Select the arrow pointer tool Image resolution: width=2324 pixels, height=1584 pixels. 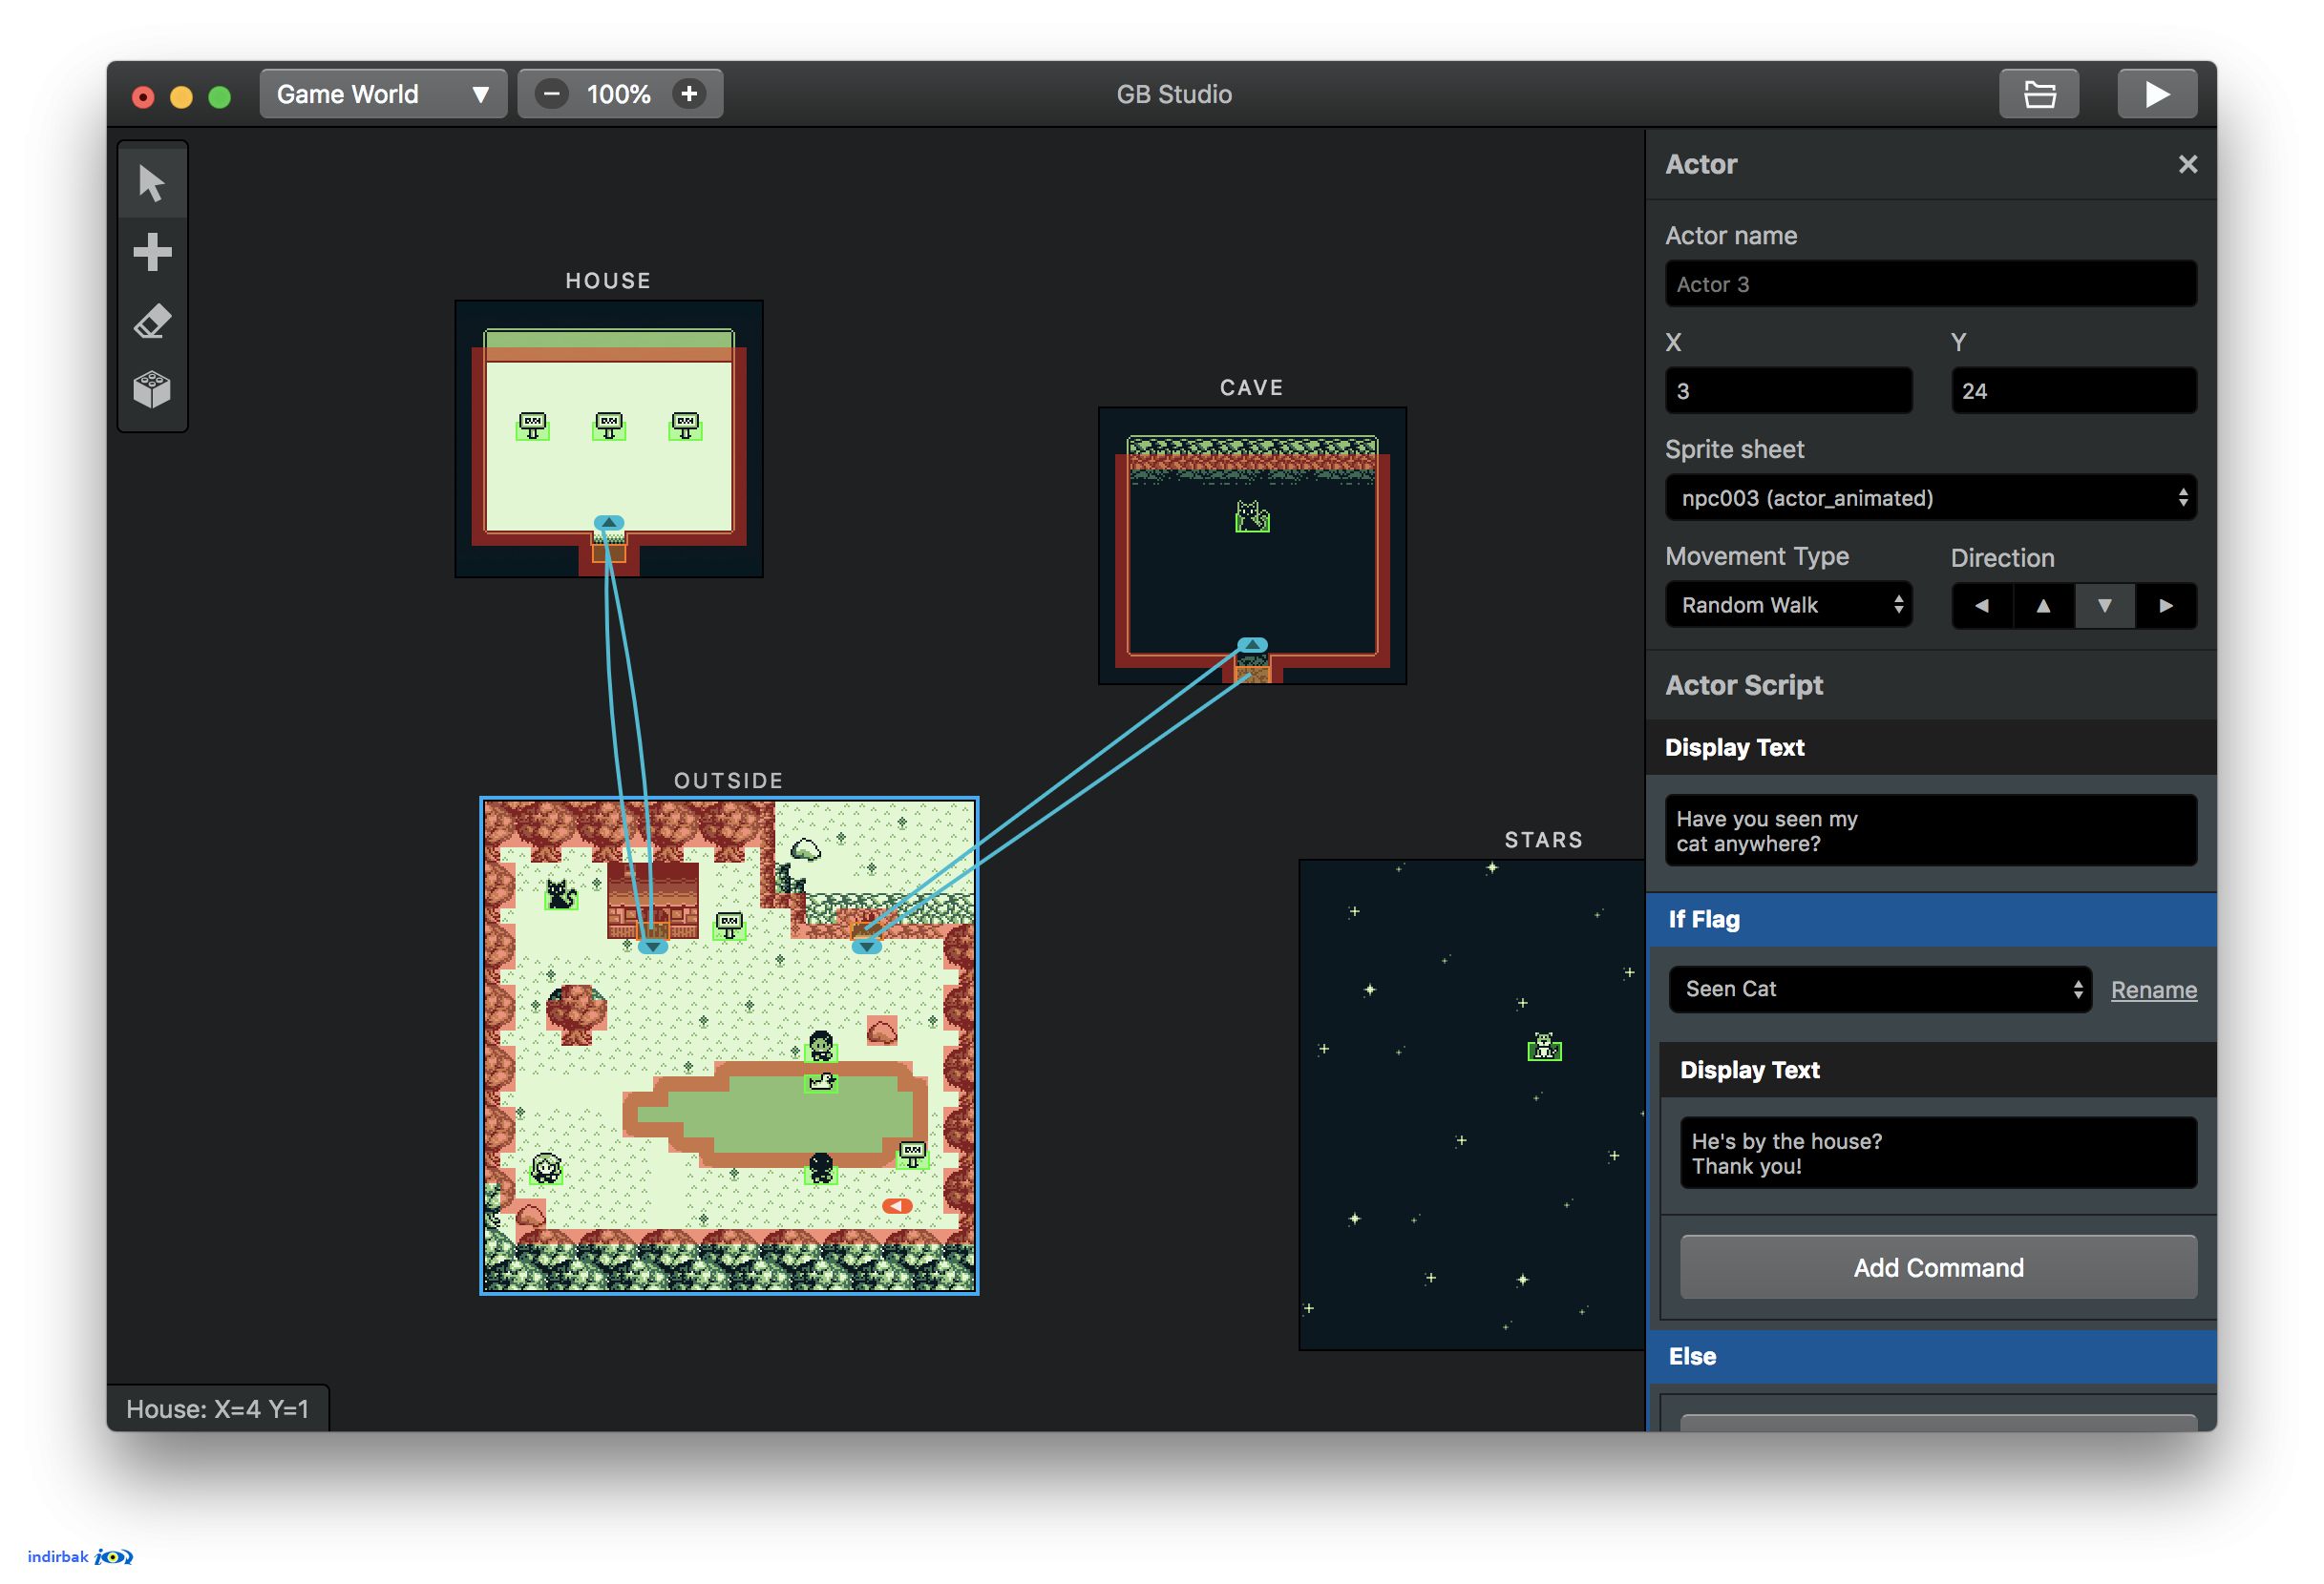coord(152,184)
